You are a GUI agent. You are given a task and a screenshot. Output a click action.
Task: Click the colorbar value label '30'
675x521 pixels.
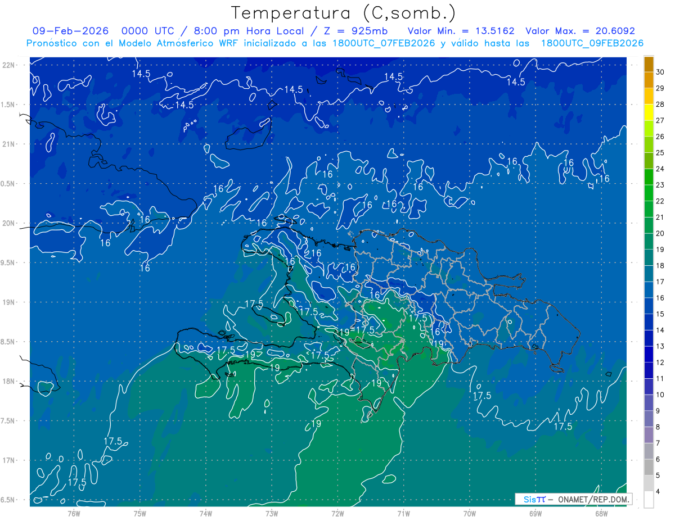[x=660, y=71]
